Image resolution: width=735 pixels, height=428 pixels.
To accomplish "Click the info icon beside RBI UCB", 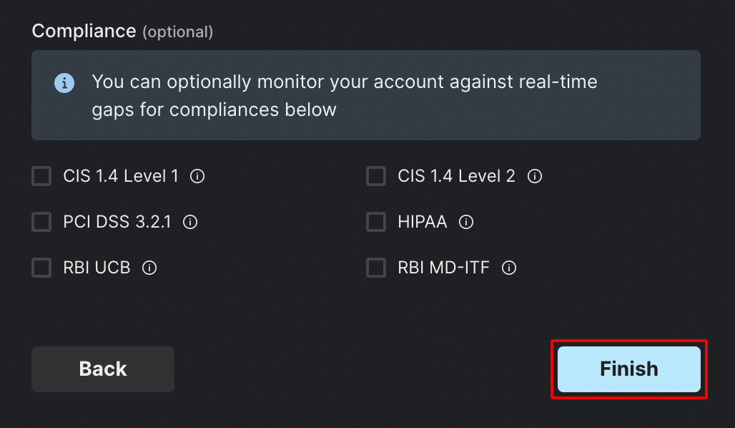I will pyautogui.click(x=149, y=268).
